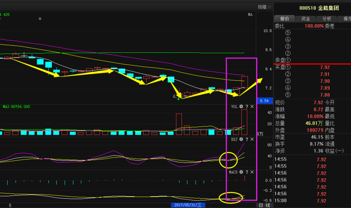351x208 pixels.
Task: Click the 日线 period selector
Action: tap(264, 205)
